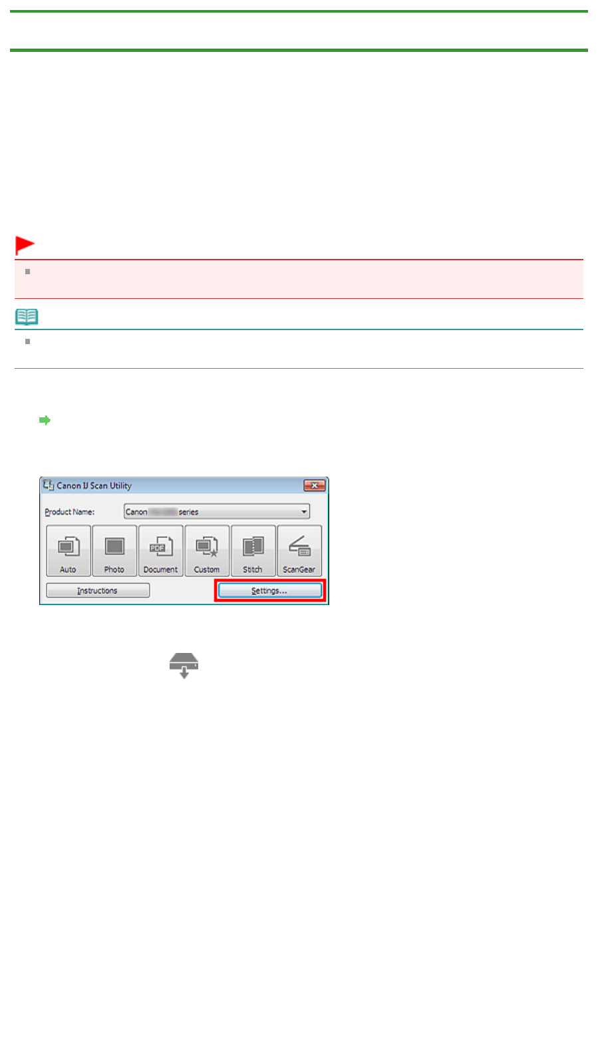Launch the Stitch scan feature
Screen dimensions: 598x1045
253,550
